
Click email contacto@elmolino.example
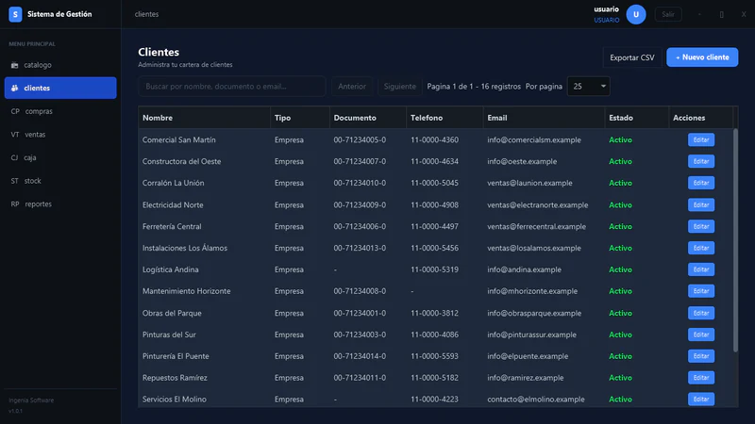(536, 399)
